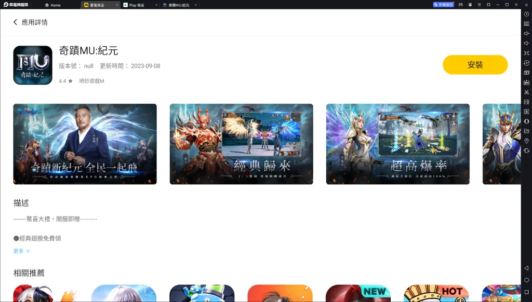The height and width of the screenshot is (302, 532).
Task: Click the ●經典翅膀免費領 description line
Action: 37,238
